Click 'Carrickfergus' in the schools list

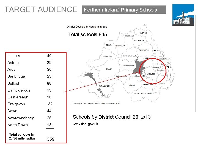tap(19, 90)
